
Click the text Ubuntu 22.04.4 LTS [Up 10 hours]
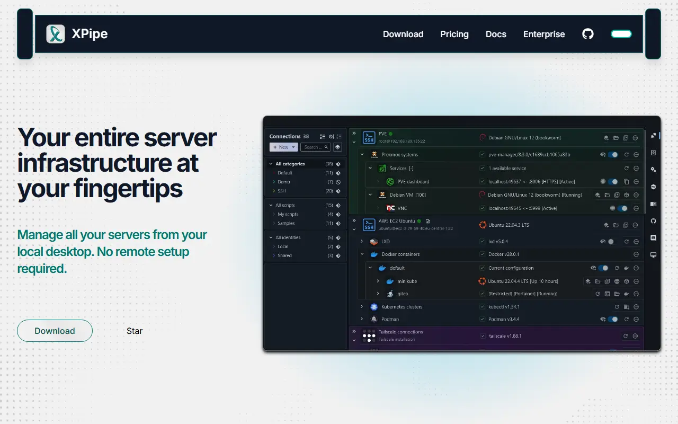tap(523, 281)
